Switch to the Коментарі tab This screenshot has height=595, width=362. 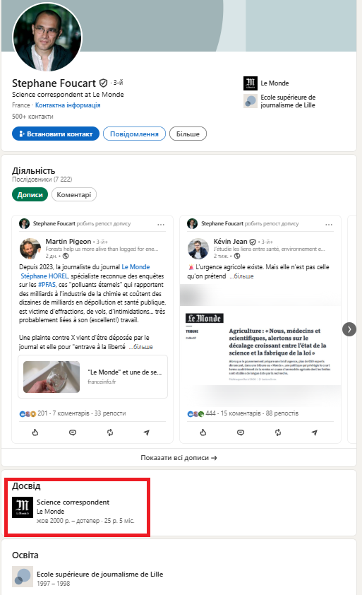point(74,194)
